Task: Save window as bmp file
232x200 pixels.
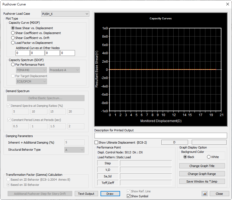Action: [x=202, y=181]
